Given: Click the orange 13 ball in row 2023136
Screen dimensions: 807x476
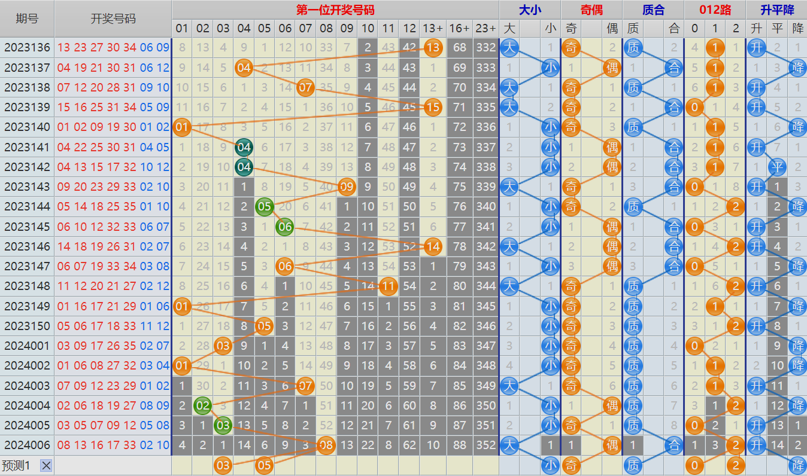Looking at the screenshot, I should 432,48.
